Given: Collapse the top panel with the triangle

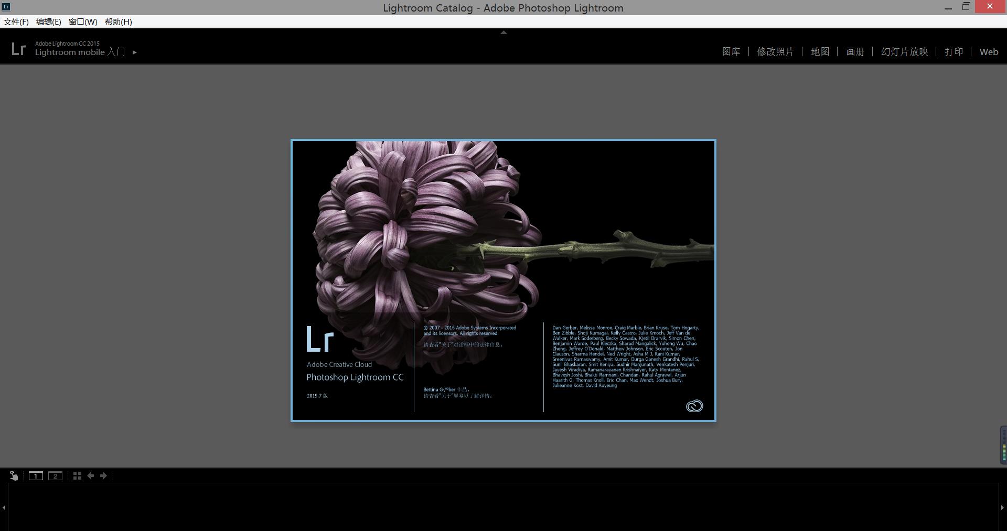Looking at the screenshot, I should pos(504,32).
